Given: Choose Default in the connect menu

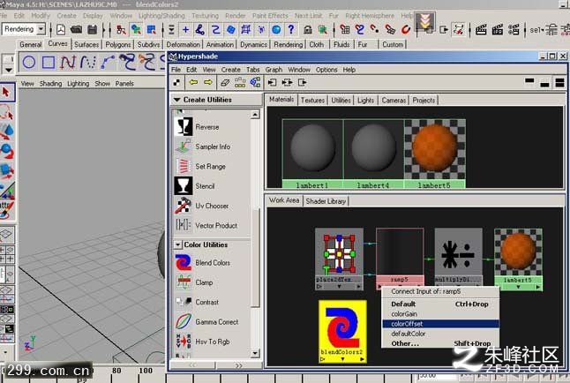Looking at the screenshot, I should pyautogui.click(x=441, y=304).
